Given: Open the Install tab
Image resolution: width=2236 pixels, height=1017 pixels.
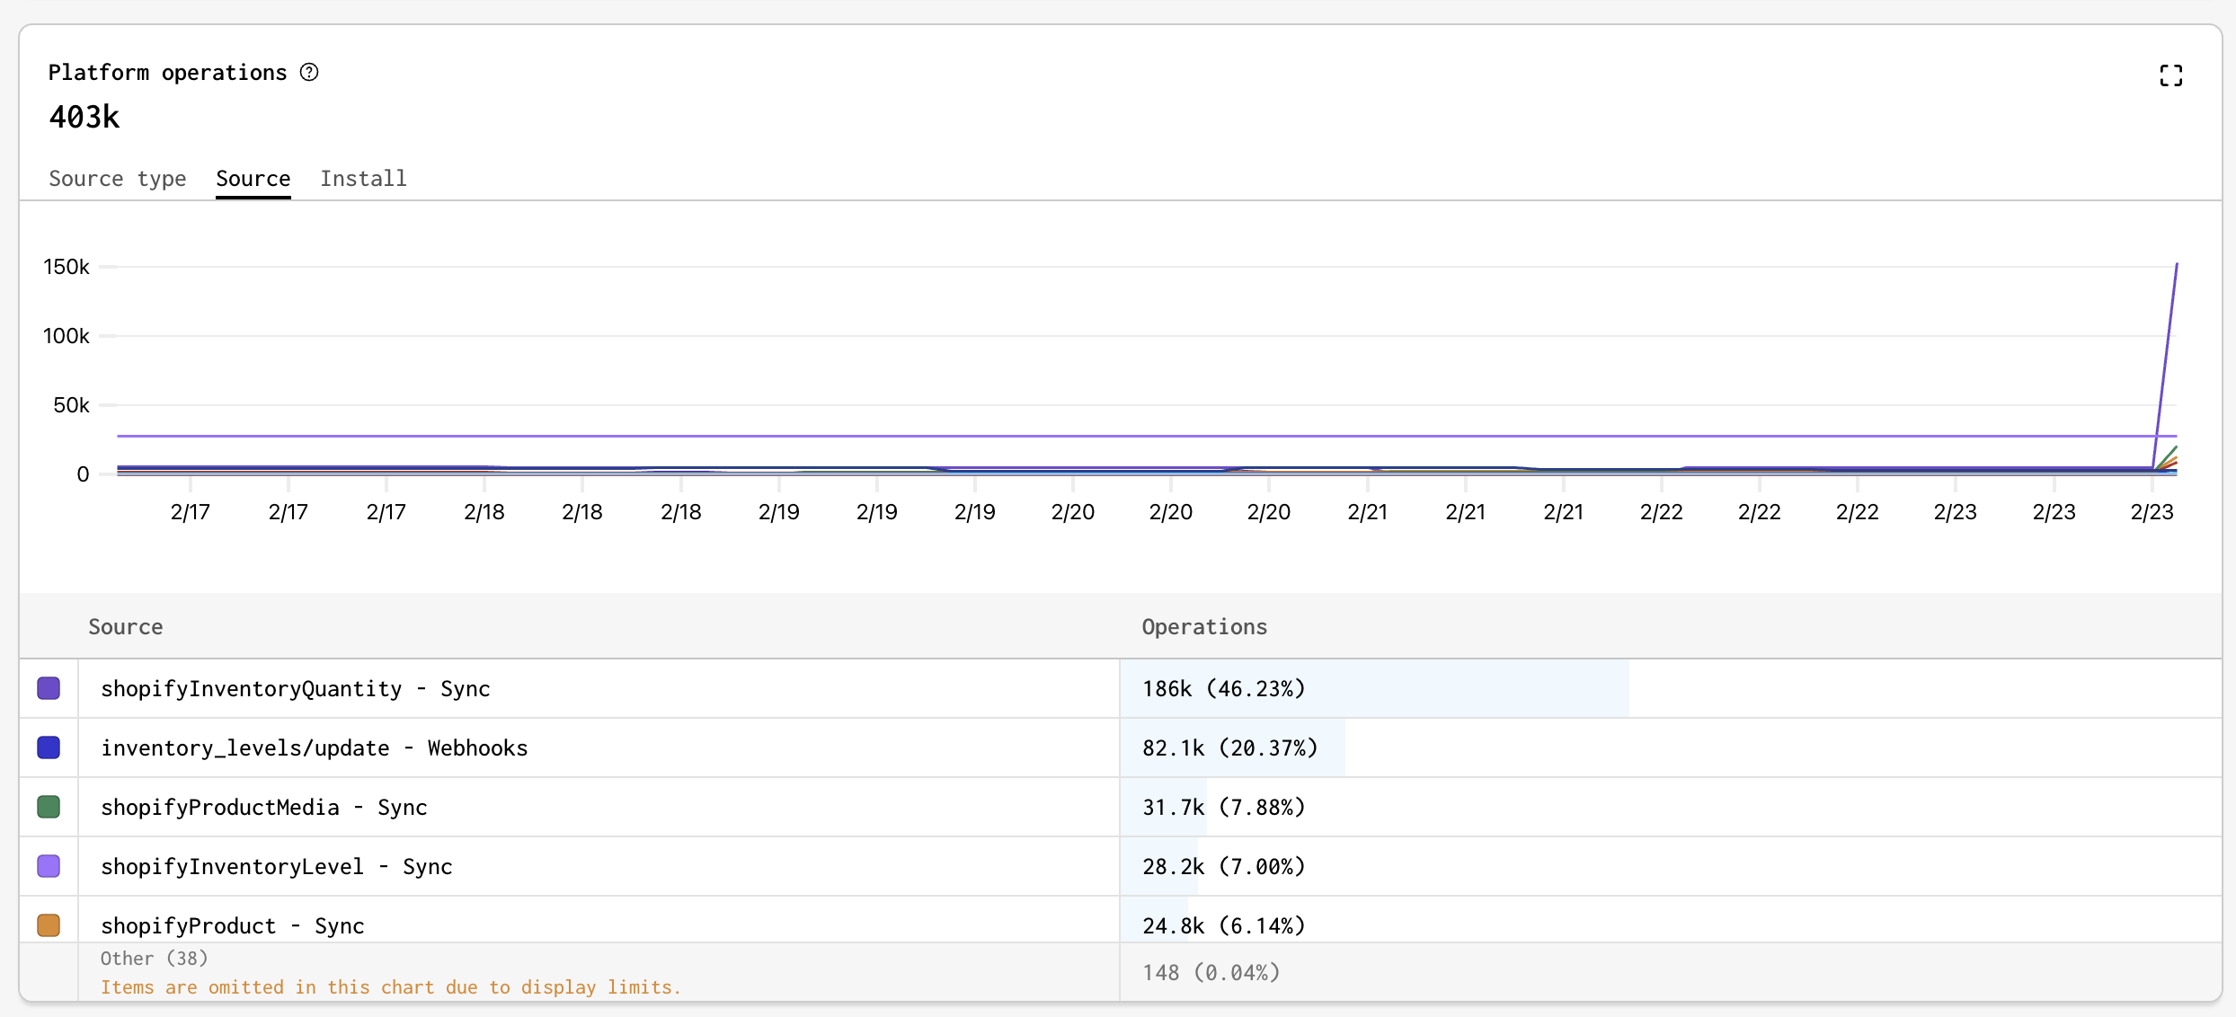Looking at the screenshot, I should [x=363, y=179].
